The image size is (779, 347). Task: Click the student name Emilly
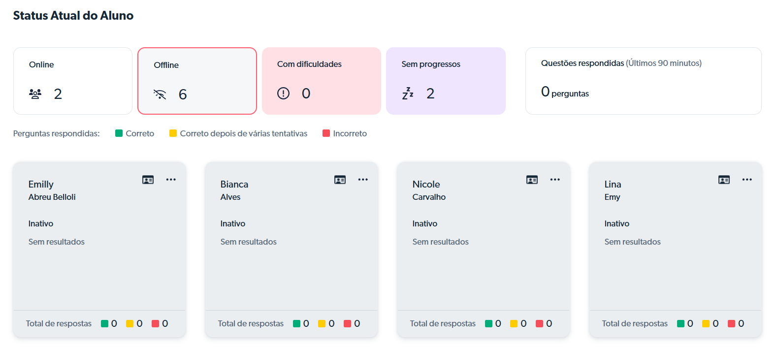pyautogui.click(x=41, y=185)
